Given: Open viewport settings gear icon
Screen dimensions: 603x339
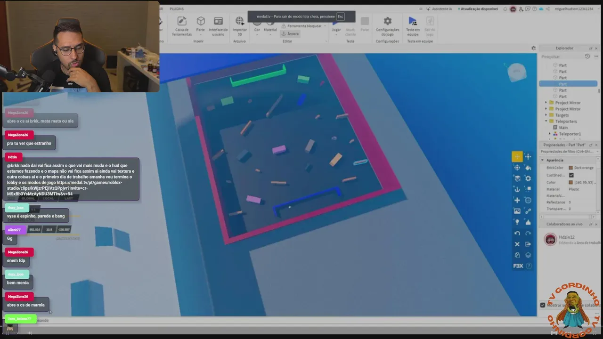Looking at the screenshot, I should coord(533,48).
